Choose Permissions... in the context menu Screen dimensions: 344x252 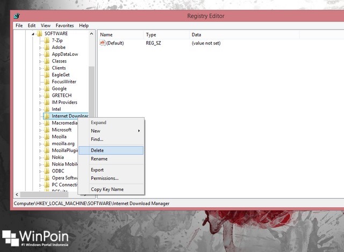(111, 178)
